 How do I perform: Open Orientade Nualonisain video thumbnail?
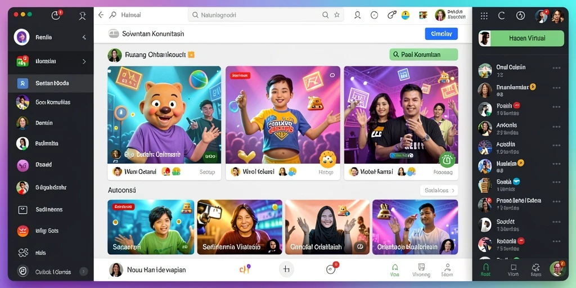[x=415, y=227]
